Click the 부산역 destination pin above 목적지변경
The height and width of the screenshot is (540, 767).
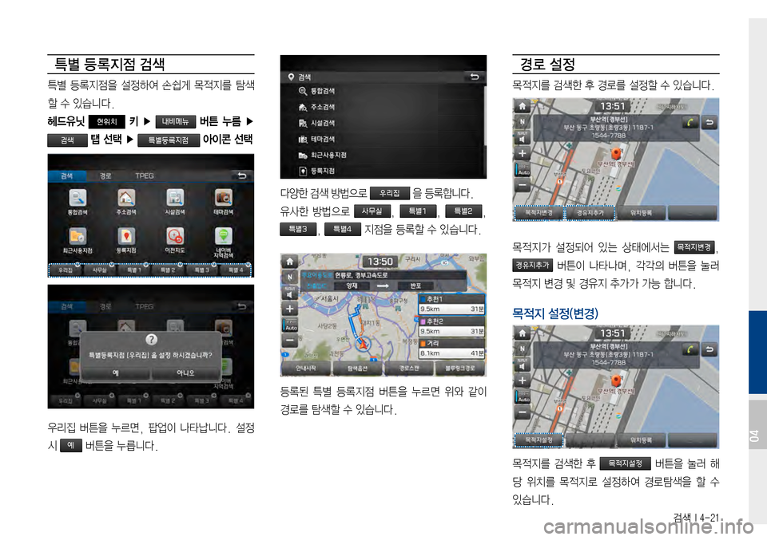coord(616,153)
